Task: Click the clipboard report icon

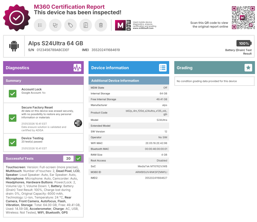Action: click(86, 25)
